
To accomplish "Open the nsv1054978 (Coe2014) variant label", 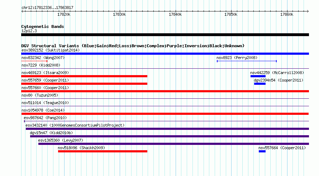I will coord(43,110).
